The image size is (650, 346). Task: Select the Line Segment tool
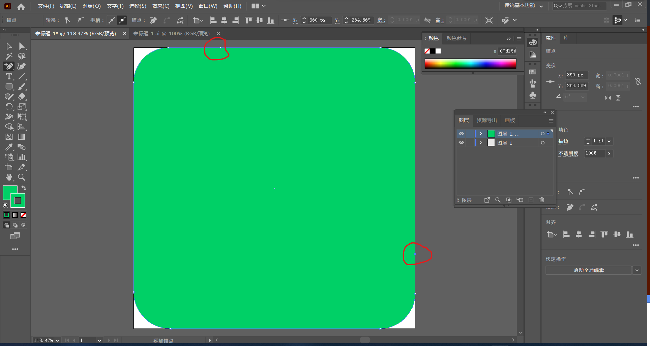coord(22,76)
